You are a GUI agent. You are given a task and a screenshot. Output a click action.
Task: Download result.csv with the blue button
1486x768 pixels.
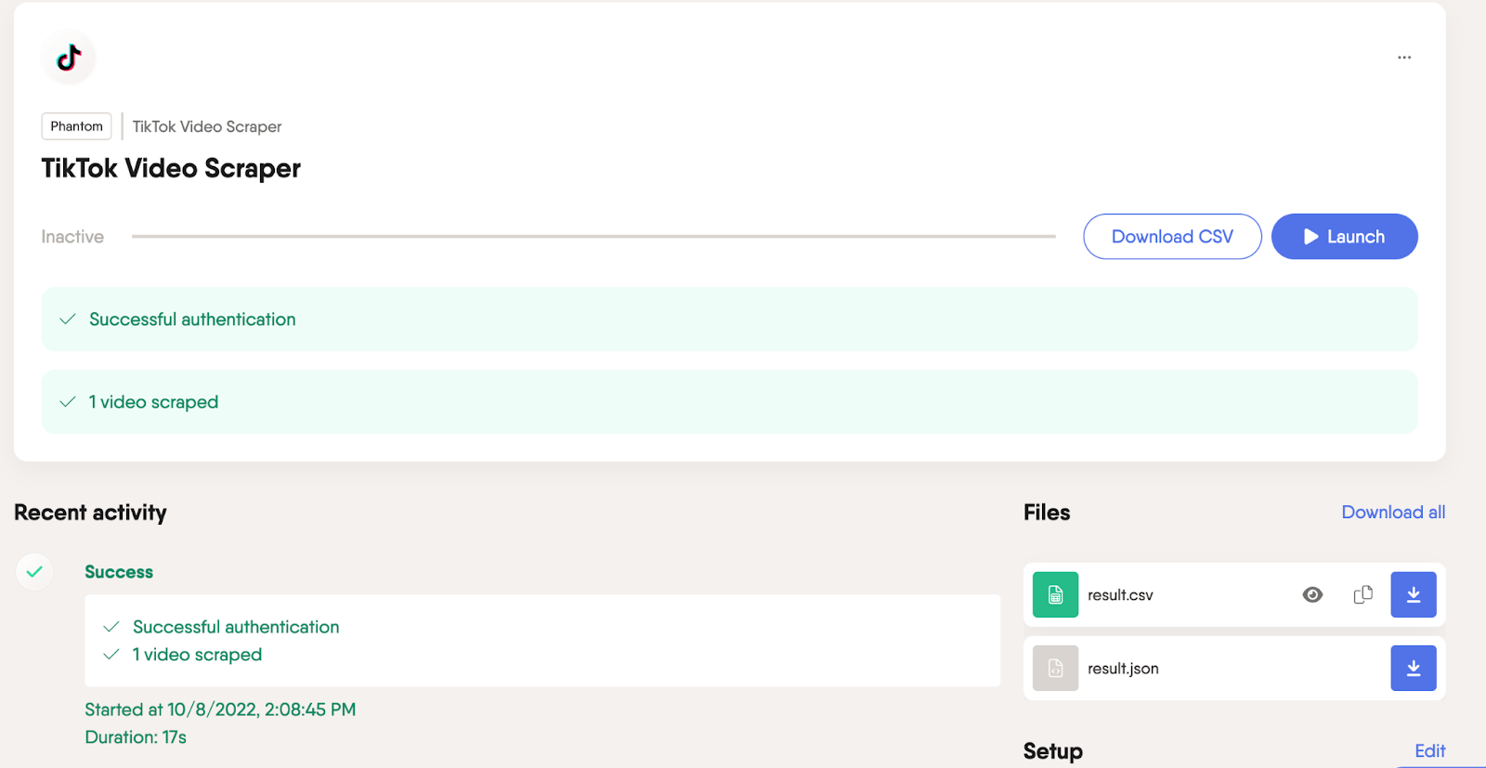(1414, 595)
